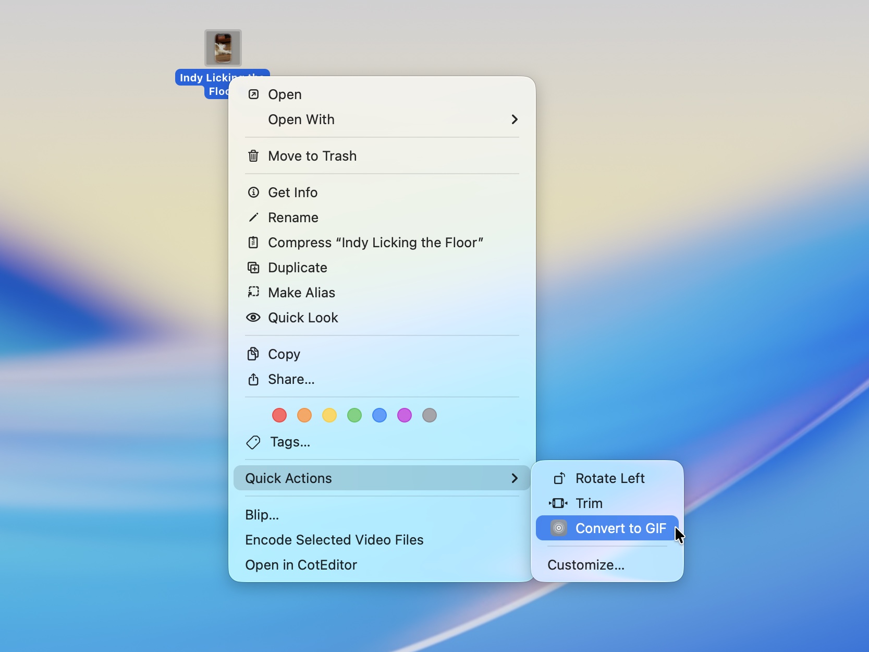This screenshot has width=869, height=652.
Task: Click the Trim icon in Quick Actions
Action: pos(558,503)
